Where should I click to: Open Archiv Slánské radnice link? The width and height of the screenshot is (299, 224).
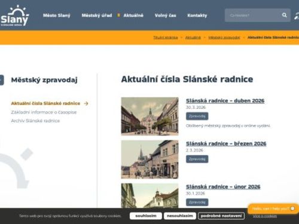pyautogui.click(x=35, y=121)
